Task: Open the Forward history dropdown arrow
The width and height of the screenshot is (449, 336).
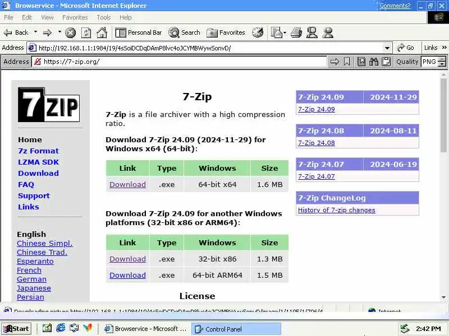Action: coord(59,32)
